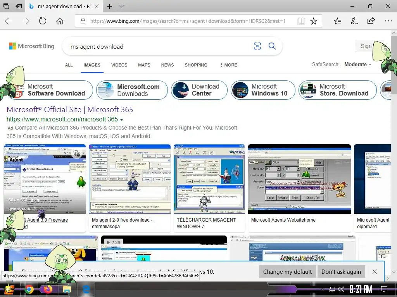This screenshot has height=297, width=397.
Task: Open reading view book icon
Action: (301, 21)
